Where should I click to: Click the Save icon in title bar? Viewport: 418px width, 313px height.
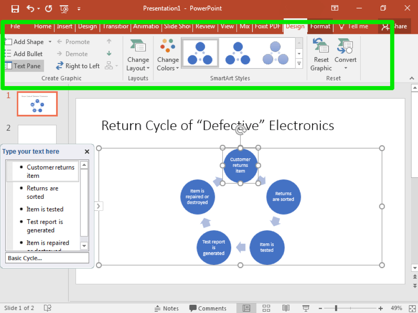coord(15,9)
